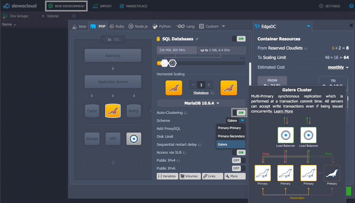Select Primary-Secondary from the scheme list

pyautogui.click(x=231, y=136)
